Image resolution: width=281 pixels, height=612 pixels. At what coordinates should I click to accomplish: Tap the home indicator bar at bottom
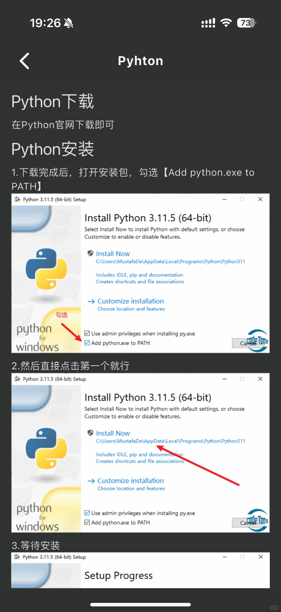[x=140, y=604]
